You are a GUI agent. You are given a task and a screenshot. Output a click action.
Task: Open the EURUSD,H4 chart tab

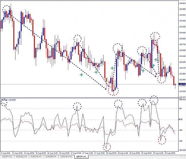click(x=21, y=157)
